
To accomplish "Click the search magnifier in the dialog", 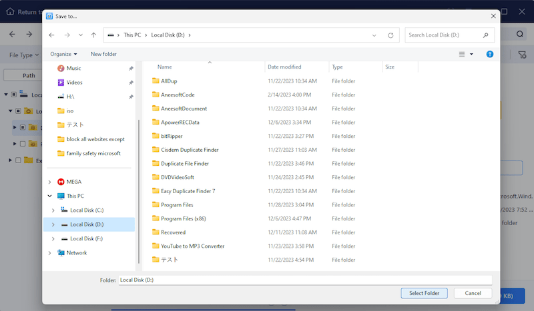I will point(486,35).
